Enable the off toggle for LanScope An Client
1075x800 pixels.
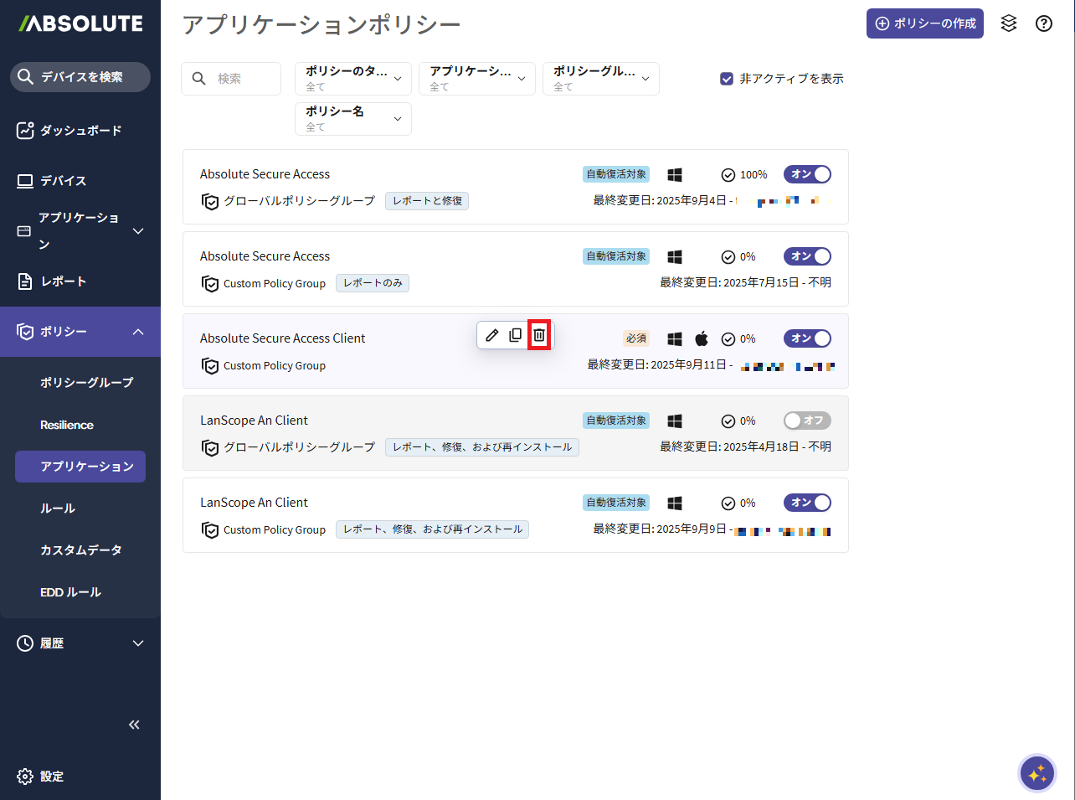pos(806,421)
